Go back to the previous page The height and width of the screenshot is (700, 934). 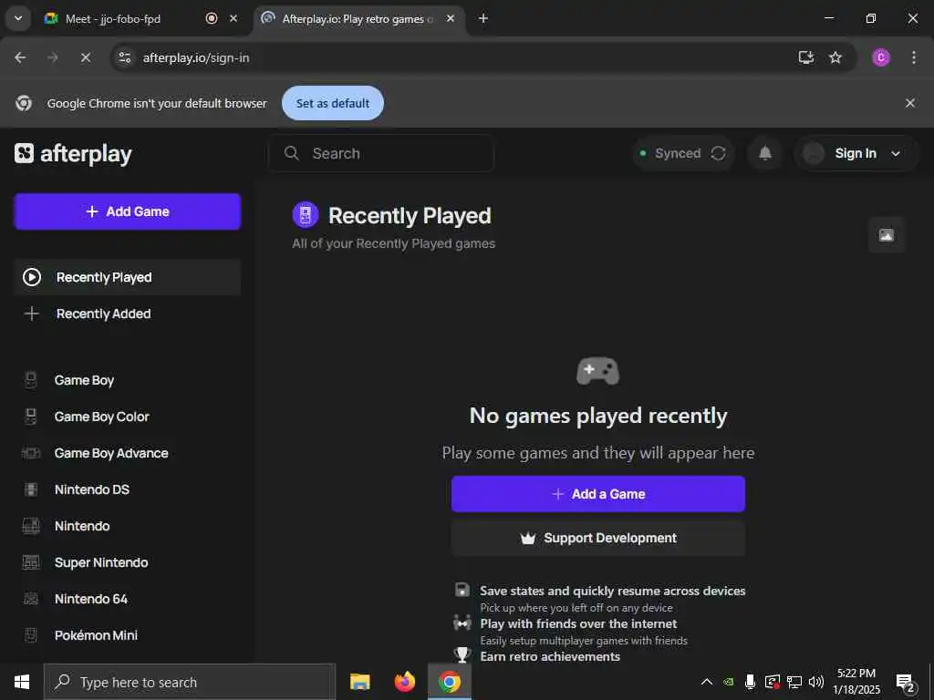coord(20,57)
